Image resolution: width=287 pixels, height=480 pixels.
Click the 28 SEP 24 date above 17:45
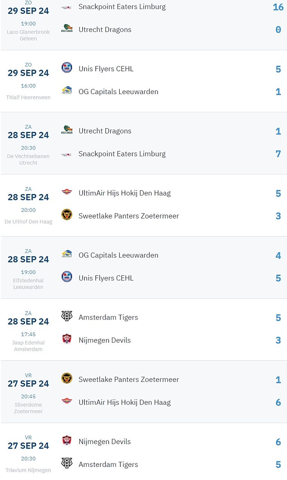coord(28,321)
